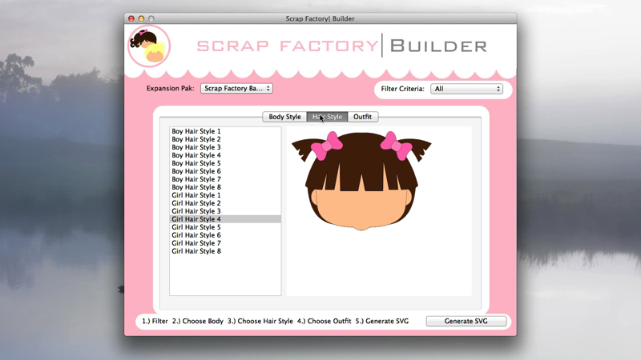Select Girl Hair Style 6

pyautogui.click(x=225, y=235)
